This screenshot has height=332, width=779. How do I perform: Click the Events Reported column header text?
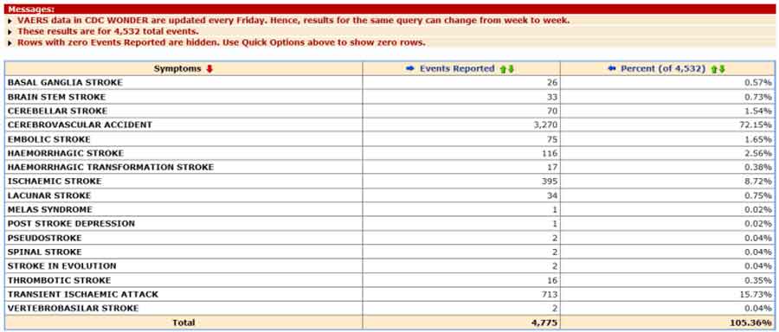[x=457, y=69]
